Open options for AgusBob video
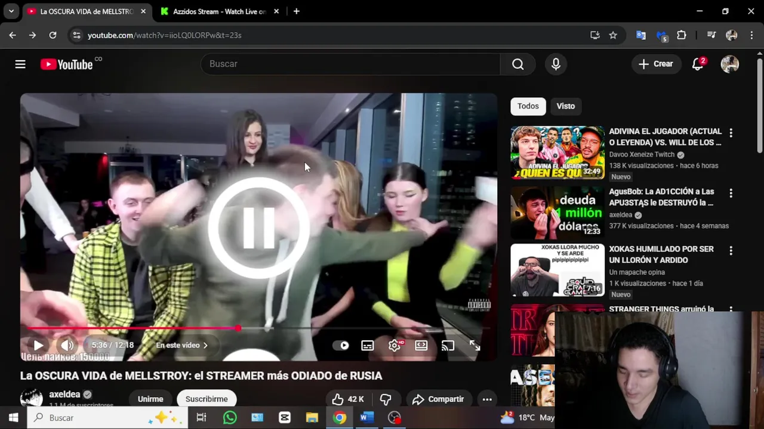This screenshot has height=429, width=764. coord(731,193)
